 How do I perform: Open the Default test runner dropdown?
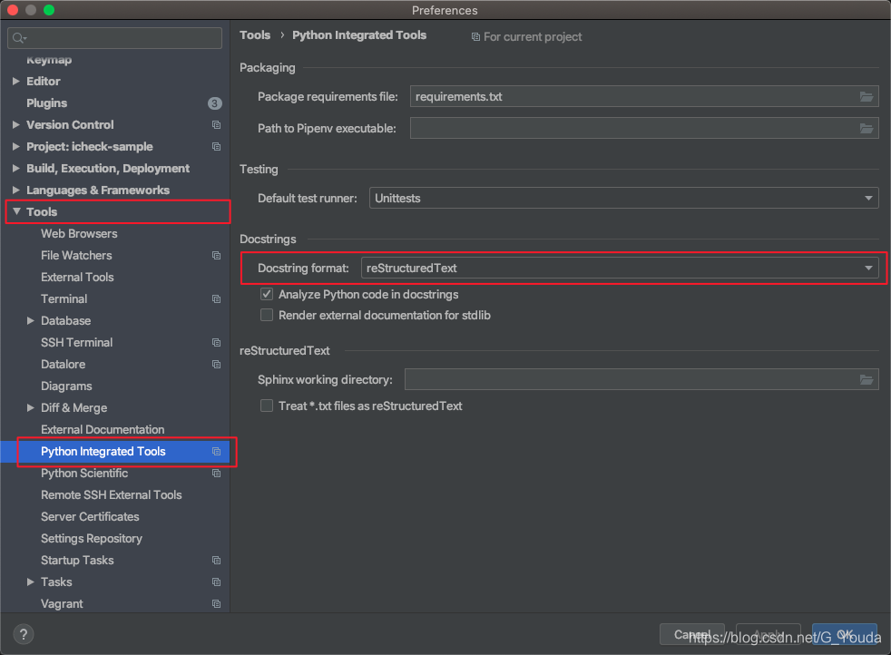[x=870, y=198]
